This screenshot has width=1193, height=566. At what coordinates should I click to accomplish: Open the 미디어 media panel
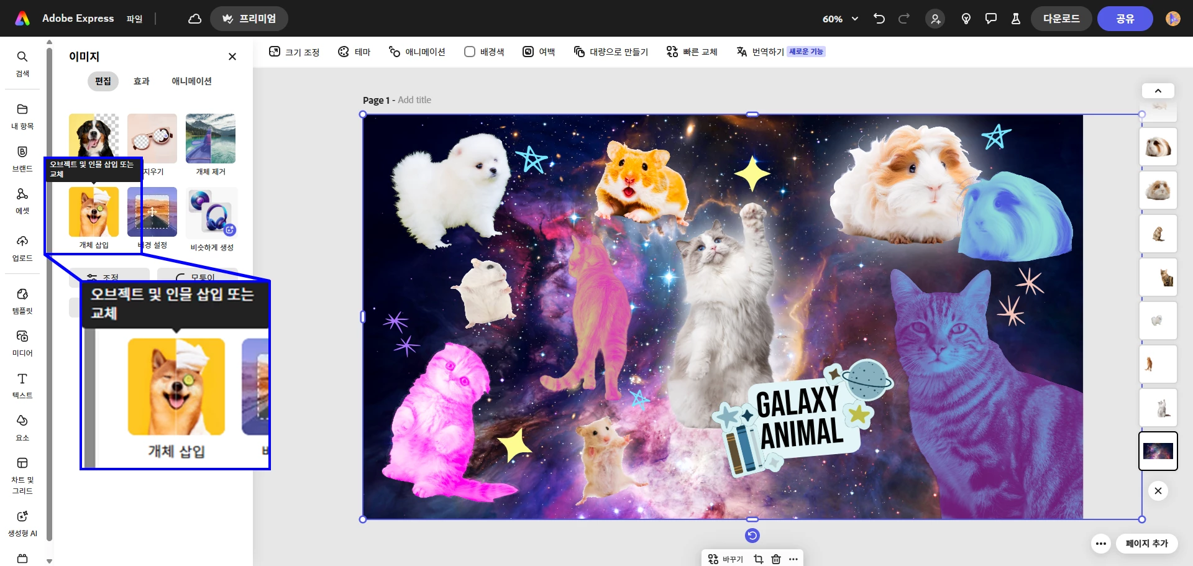coord(22,343)
